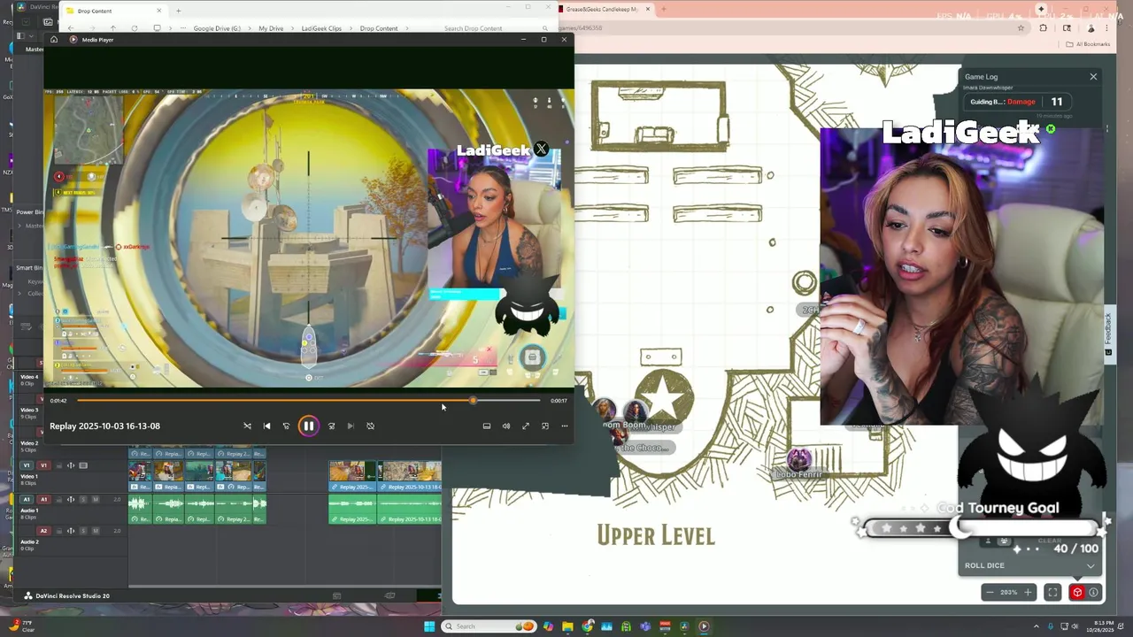Close the Drop Content explorer tab
1133x637 pixels.
pyautogui.click(x=159, y=11)
